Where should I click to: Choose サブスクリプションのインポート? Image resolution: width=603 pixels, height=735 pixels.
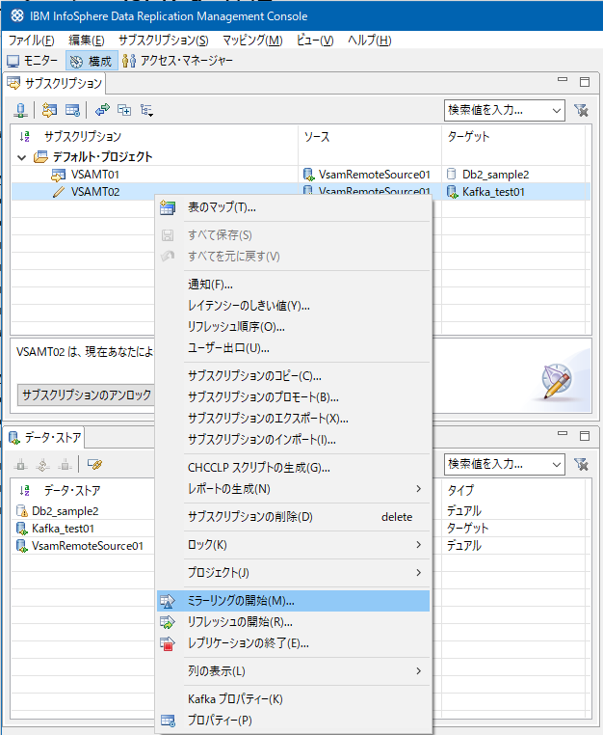293,440
